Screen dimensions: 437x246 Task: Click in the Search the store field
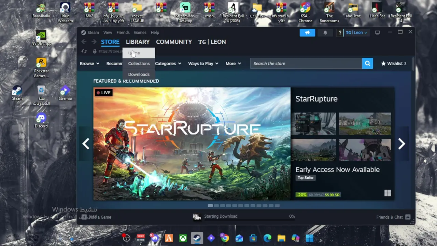pos(306,63)
